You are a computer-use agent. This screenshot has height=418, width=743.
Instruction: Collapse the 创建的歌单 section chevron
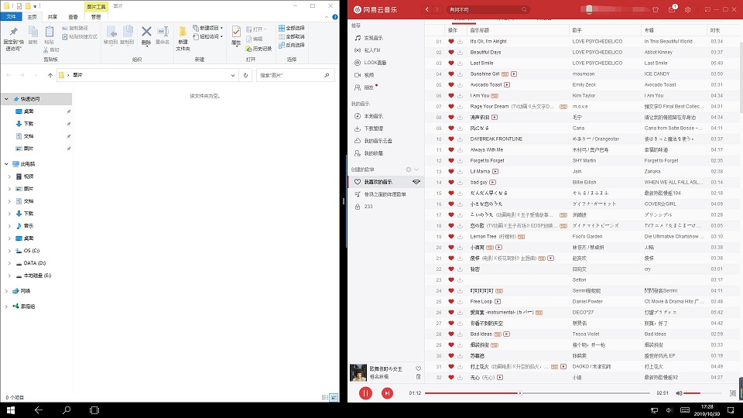coord(416,170)
